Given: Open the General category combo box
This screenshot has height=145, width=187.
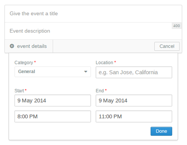Looking at the screenshot, I should click(x=53, y=72).
